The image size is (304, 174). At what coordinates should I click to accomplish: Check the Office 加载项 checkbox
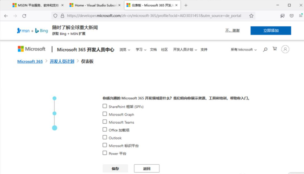[x=105, y=130]
